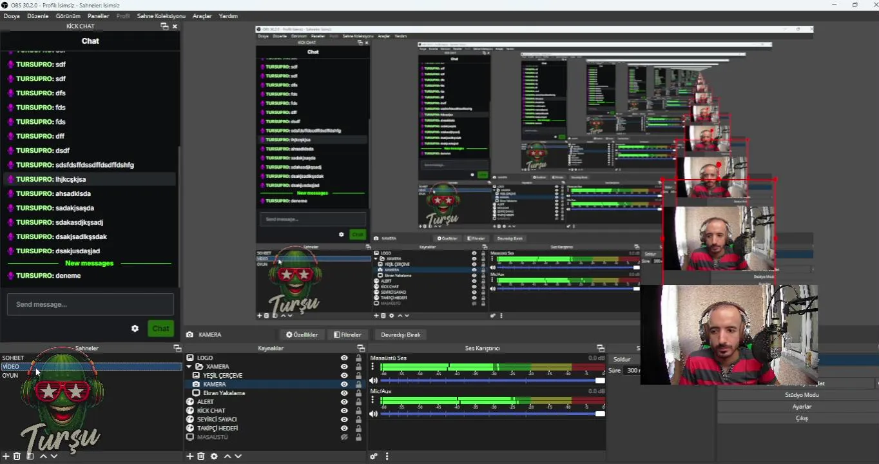879x464 pixels.
Task: Click the Mic/Aux volume slider
Action: pyautogui.click(x=493, y=414)
